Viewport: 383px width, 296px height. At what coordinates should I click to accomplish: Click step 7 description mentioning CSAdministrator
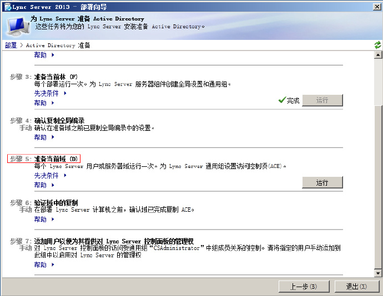[188, 251]
